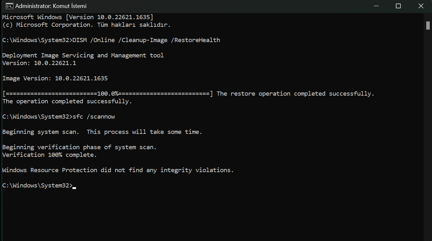432x241 pixels.
Task: Click the 100.0% progress bar line
Action: [x=107, y=94]
